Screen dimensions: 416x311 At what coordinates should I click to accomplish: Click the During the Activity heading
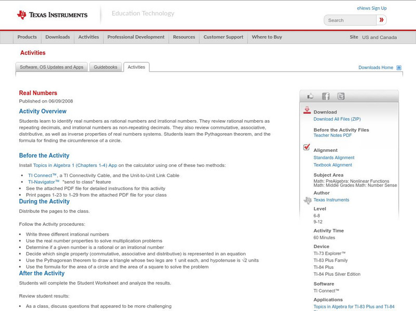[x=44, y=201]
